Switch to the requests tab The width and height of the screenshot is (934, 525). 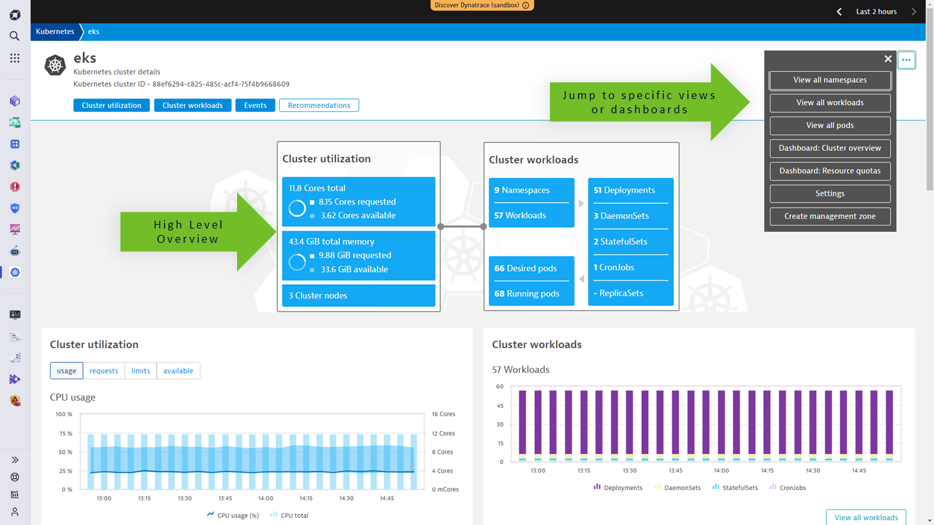click(104, 371)
